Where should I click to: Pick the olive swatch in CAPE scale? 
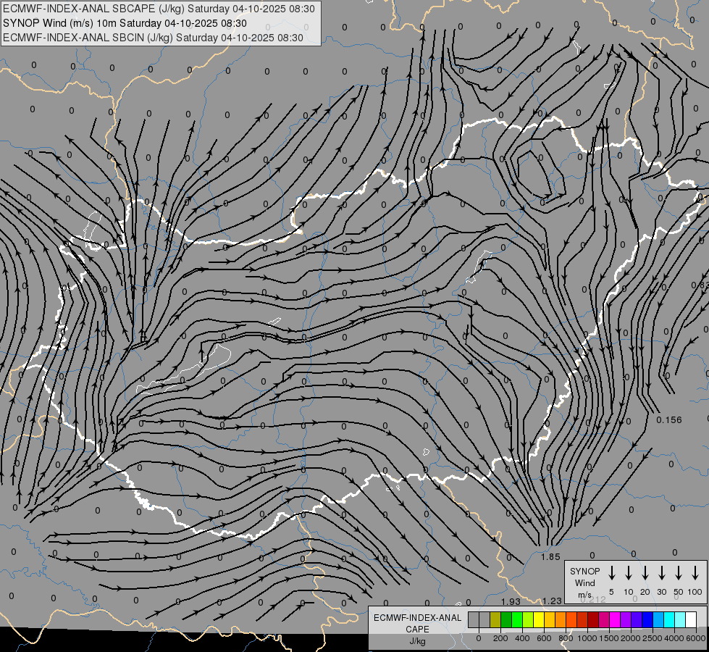(495, 619)
